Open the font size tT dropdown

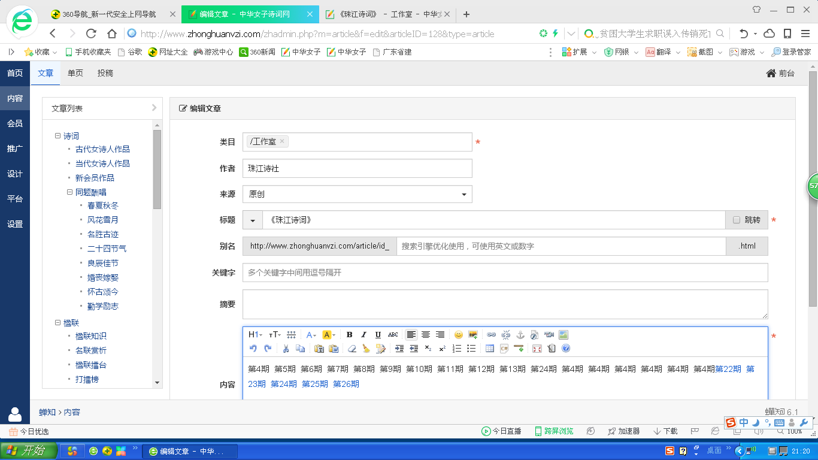point(275,335)
